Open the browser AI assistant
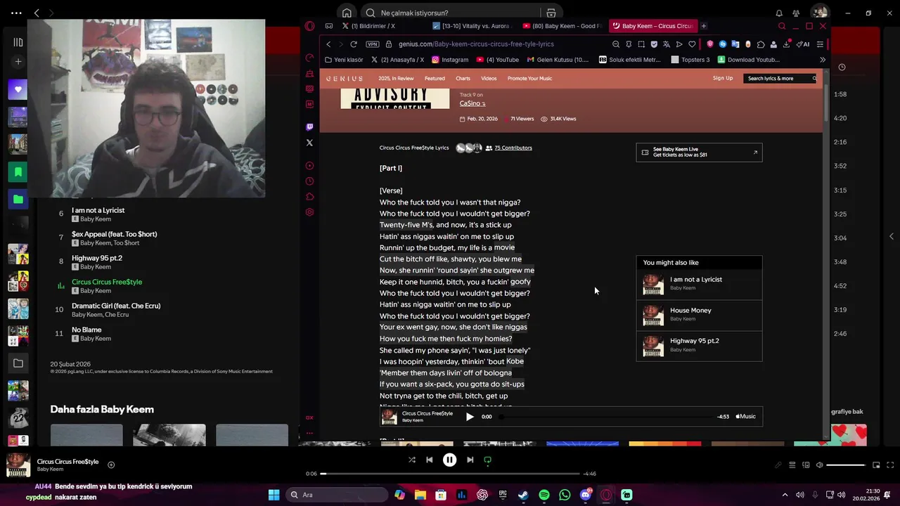The width and height of the screenshot is (900, 506). tap(802, 44)
